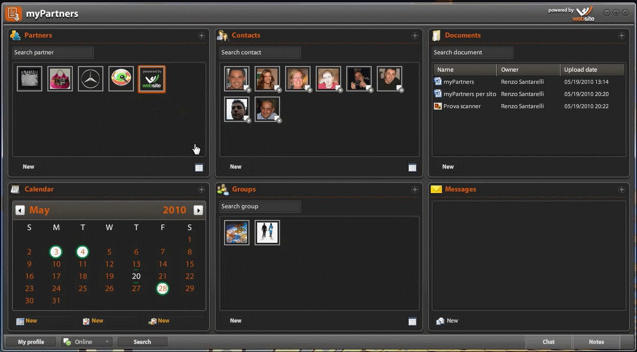Expand the Partners panel with plus icon
This screenshot has height=352, width=637.
pyautogui.click(x=202, y=36)
